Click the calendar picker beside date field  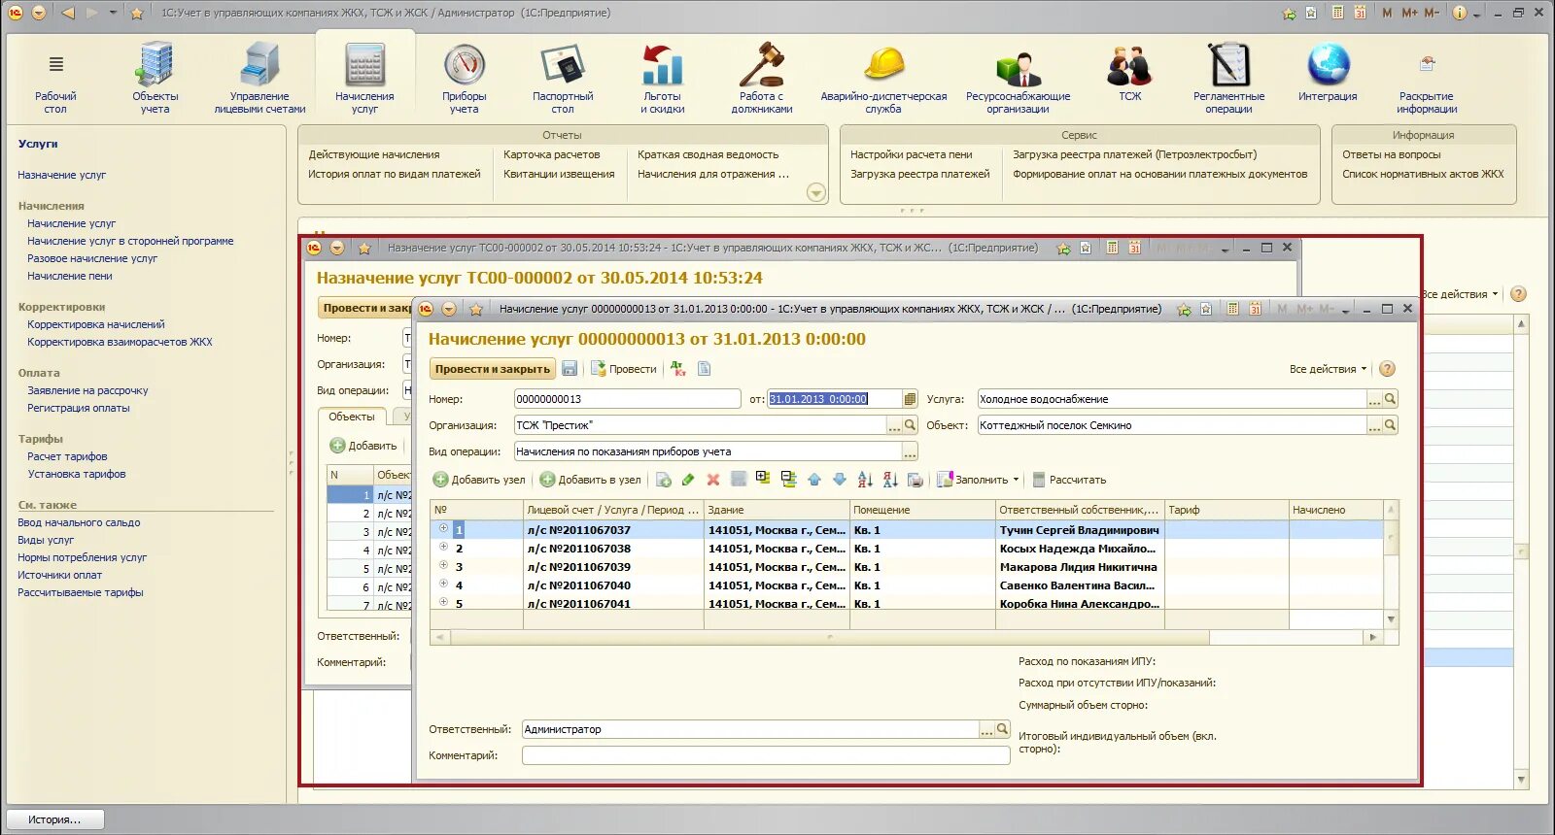(910, 399)
